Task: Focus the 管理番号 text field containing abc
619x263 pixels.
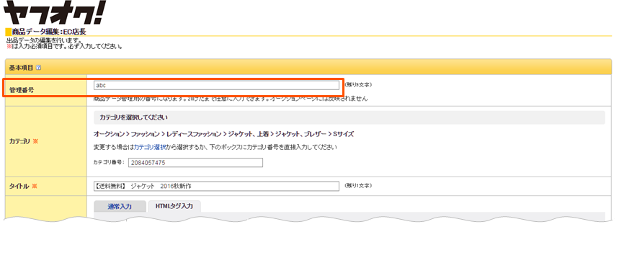Action: point(216,85)
